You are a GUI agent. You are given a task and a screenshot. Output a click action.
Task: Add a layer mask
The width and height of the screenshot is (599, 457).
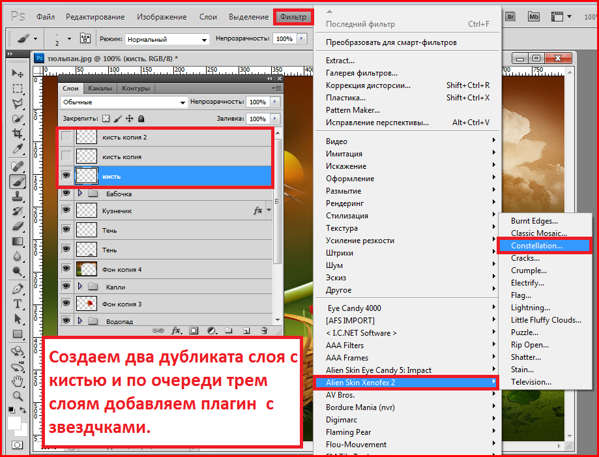tap(194, 331)
